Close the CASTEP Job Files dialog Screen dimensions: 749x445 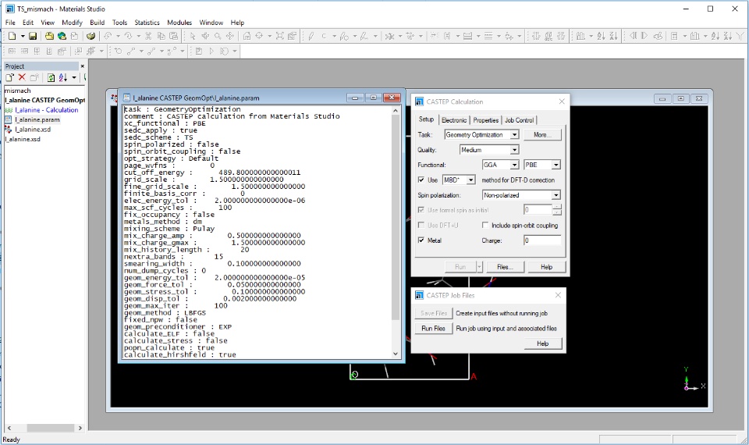coord(558,295)
